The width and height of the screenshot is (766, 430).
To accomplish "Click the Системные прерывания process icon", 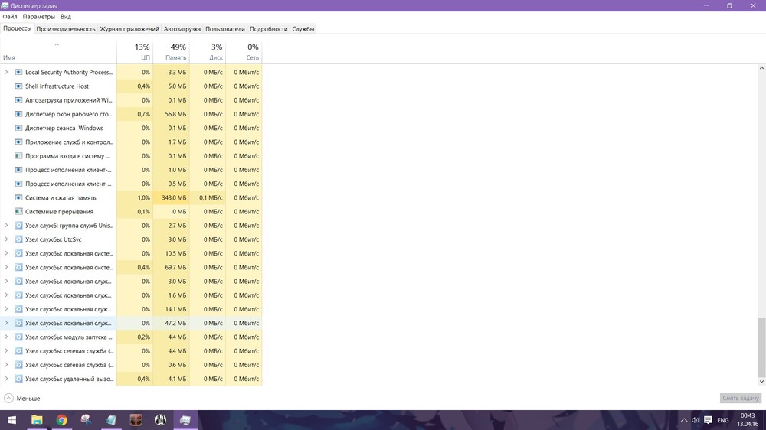I will (18, 212).
